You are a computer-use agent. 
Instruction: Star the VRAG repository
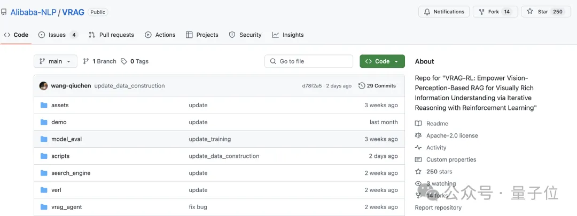point(537,12)
